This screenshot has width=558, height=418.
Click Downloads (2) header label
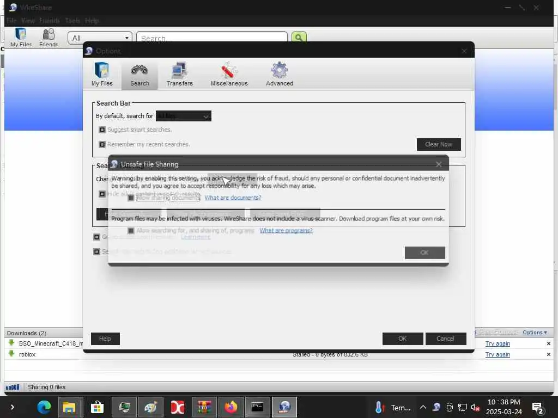click(27, 333)
